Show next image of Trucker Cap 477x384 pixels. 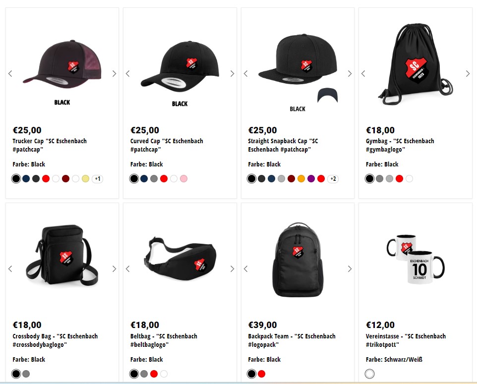click(x=114, y=73)
